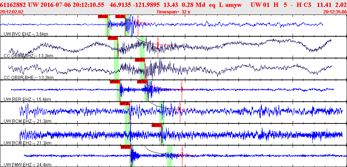Select the UW FMW EHZ station label
The image size is (347, 167).
(28, 164)
